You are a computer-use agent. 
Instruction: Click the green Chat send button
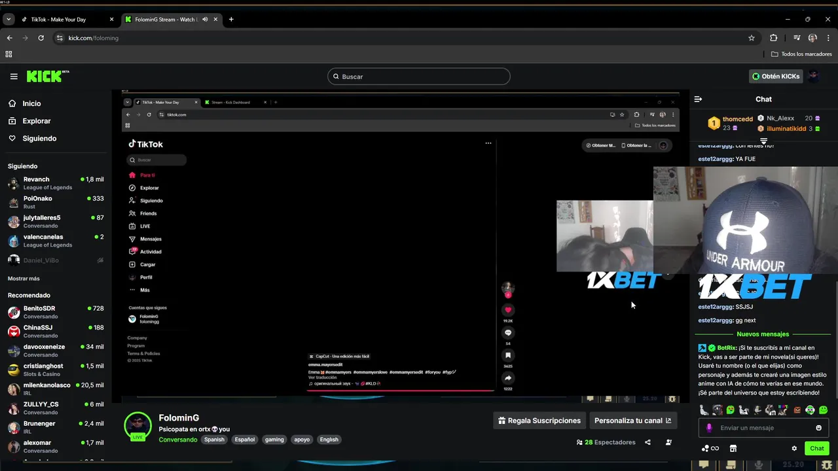[816, 448]
